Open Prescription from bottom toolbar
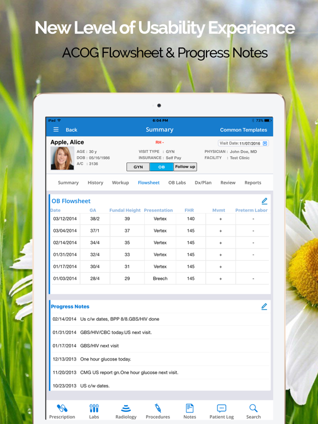 [62, 411]
